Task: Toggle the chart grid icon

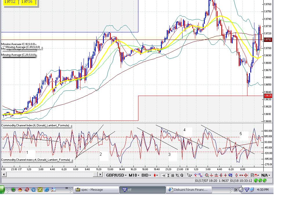Action: point(173,175)
